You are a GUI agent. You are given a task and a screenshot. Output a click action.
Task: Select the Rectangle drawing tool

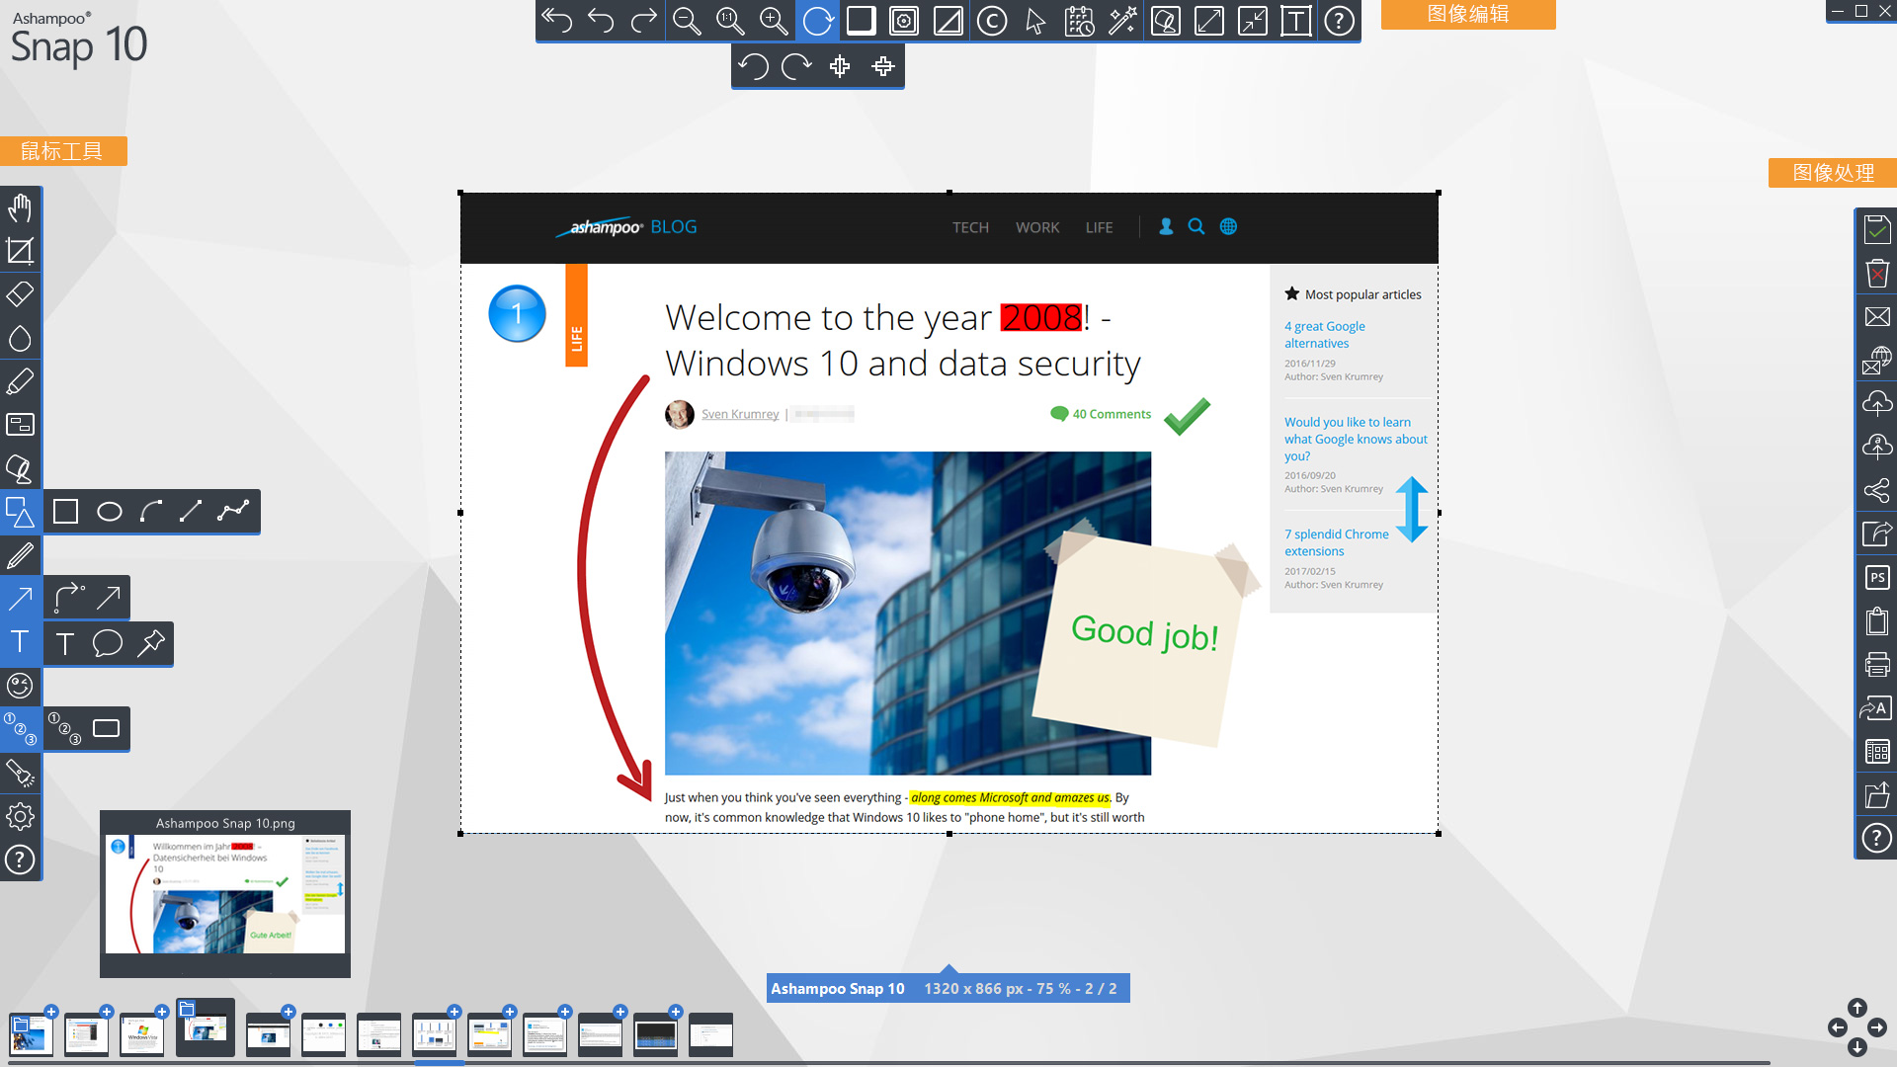(65, 511)
